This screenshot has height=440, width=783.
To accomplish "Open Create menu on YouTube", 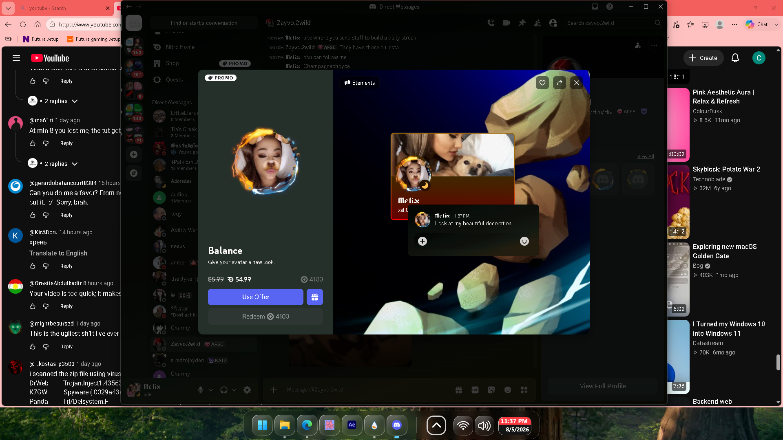I will 703,58.
